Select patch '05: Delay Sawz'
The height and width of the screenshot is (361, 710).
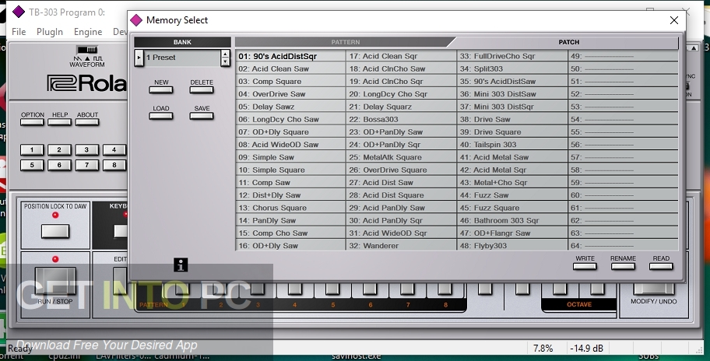point(290,107)
